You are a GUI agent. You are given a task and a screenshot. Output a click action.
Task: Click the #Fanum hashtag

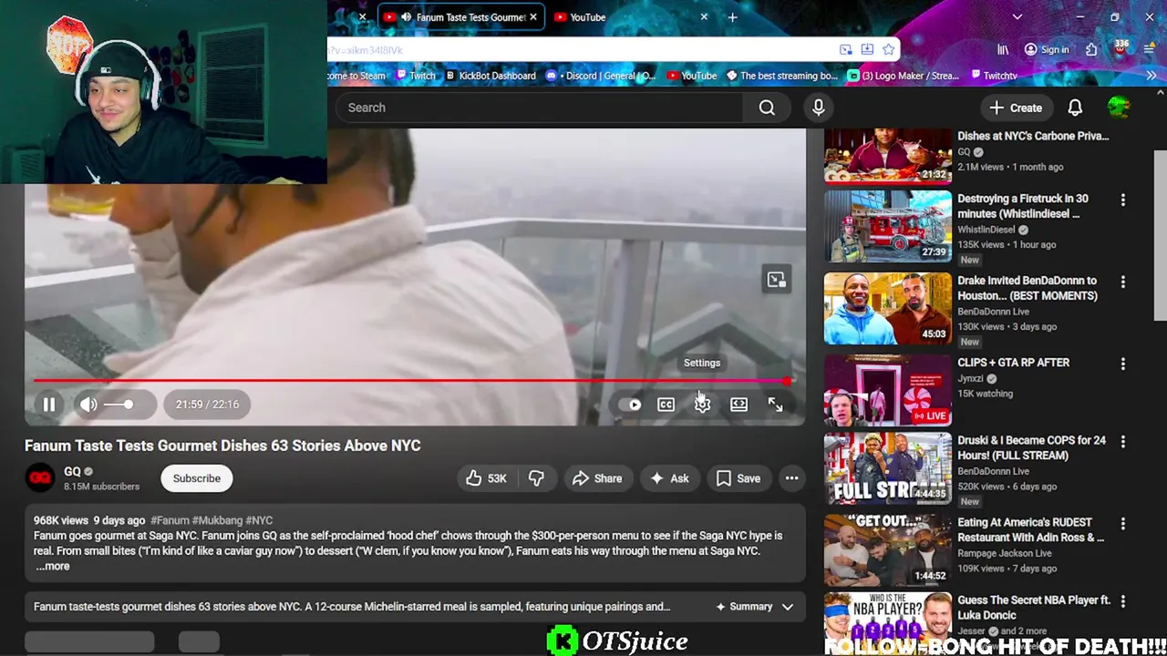(170, 520)
